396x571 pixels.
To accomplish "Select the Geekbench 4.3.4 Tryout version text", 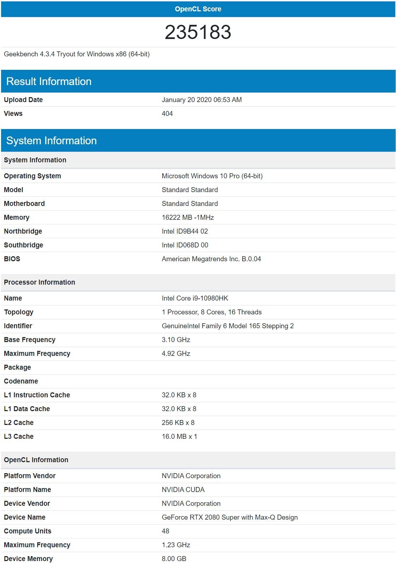I will point(77,54).
